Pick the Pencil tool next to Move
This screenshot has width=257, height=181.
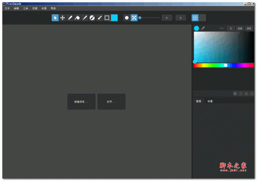pyautogui.click(x=70, y=18)
